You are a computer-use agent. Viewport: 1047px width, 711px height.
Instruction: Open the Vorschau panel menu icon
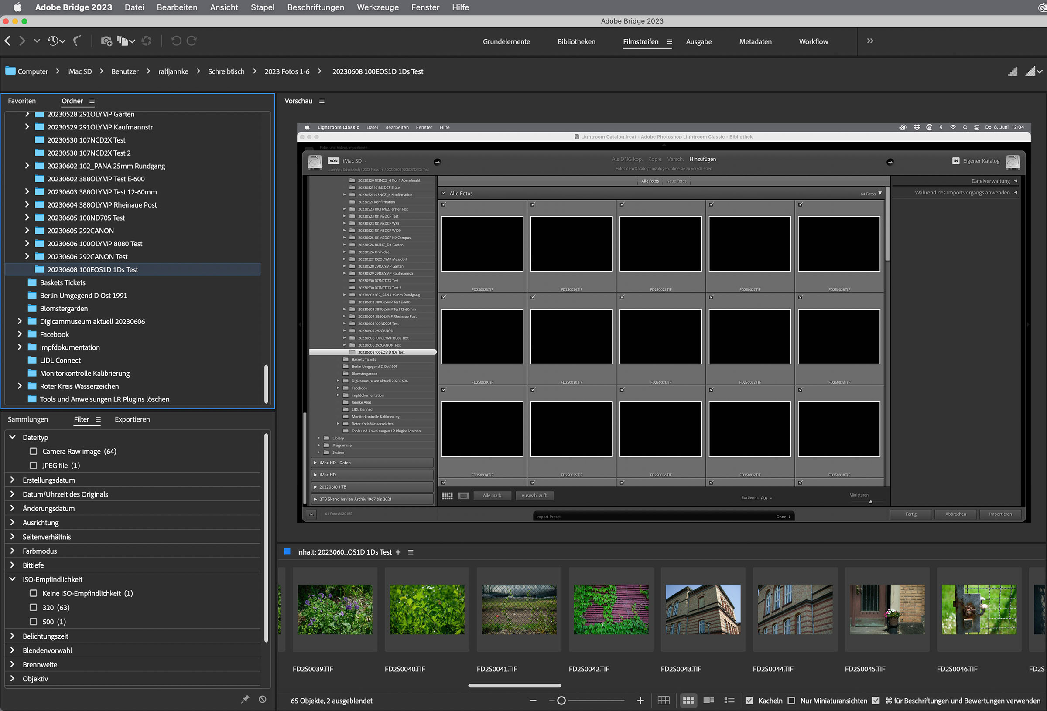[x=322, y=101]
